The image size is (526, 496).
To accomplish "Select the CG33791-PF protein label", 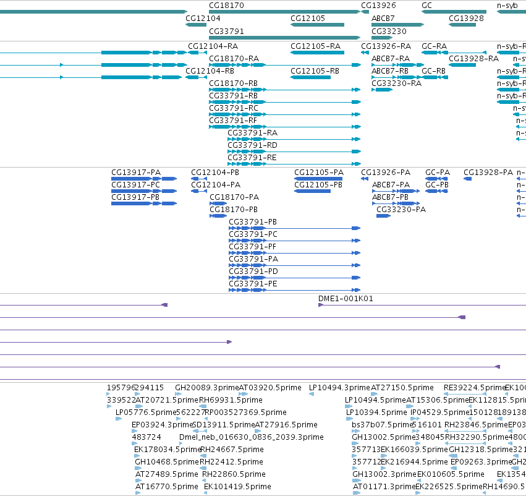I will click(x=253, y=247).
